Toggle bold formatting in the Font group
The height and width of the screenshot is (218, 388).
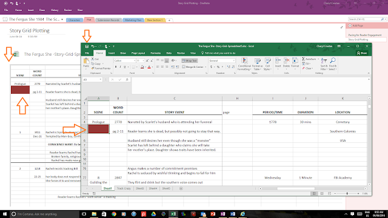(x=116, y=67)
